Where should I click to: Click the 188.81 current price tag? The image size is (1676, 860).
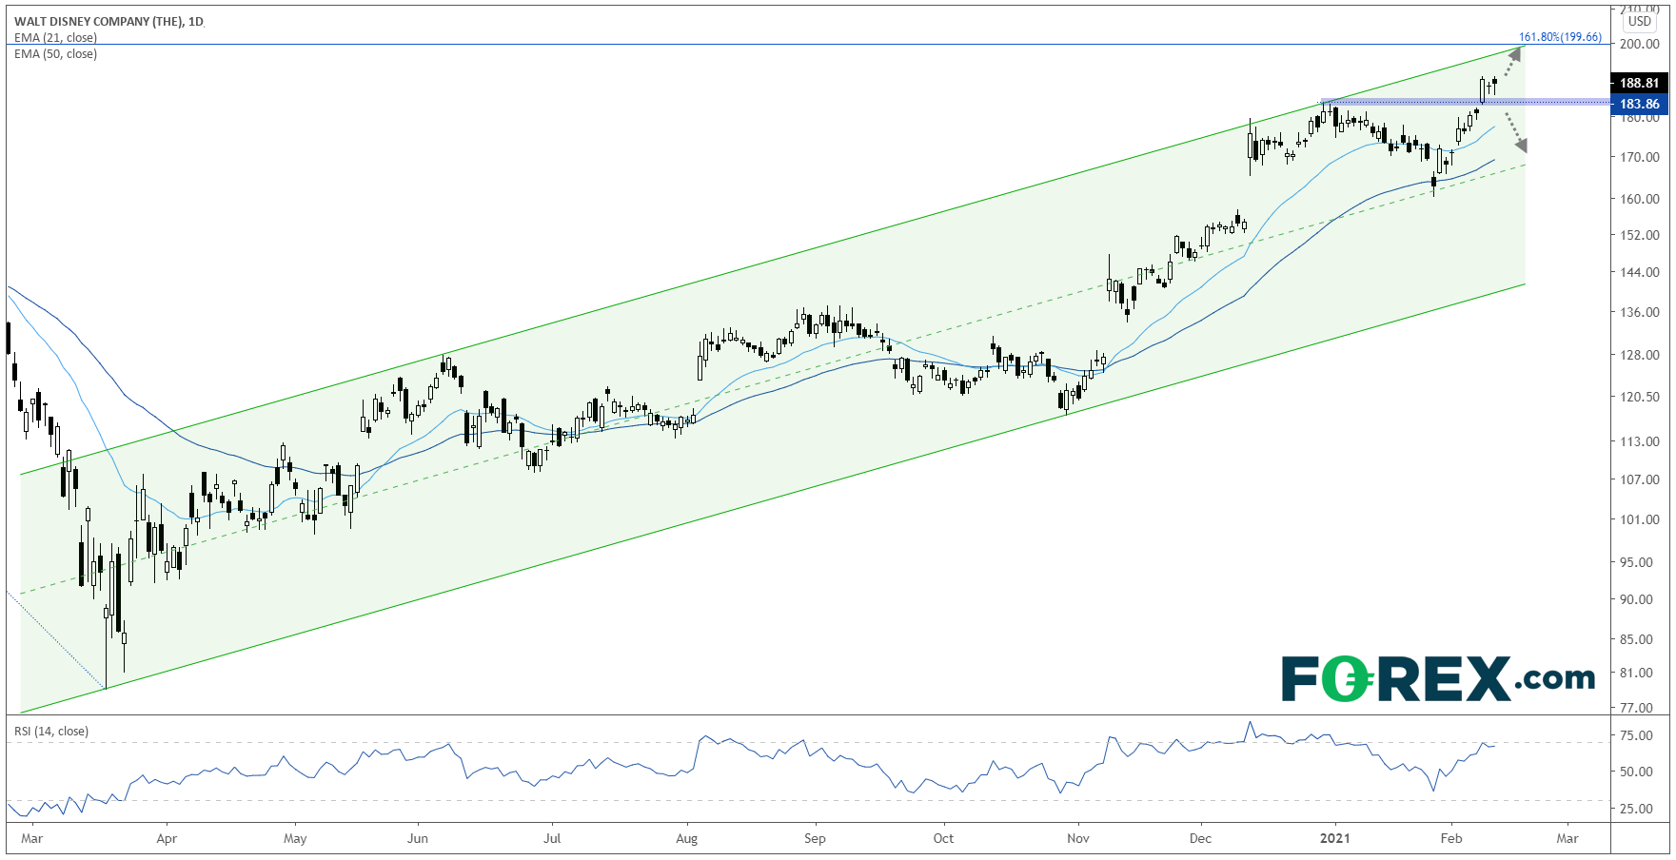[x=1639, y=83]
